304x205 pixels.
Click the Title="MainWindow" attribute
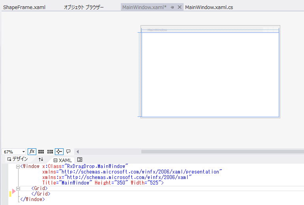tap(67, 183)
